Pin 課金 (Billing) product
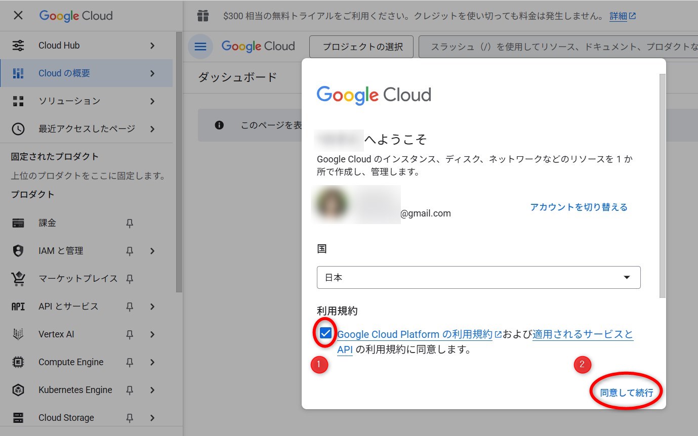Image resolution: width=698 pixels, height=436 pixels. [130, 223]
